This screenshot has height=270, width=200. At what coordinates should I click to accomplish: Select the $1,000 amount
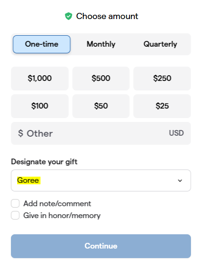40,79
